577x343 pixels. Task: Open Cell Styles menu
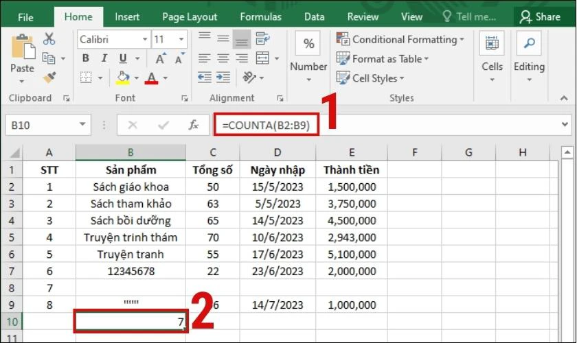(370, 78)
